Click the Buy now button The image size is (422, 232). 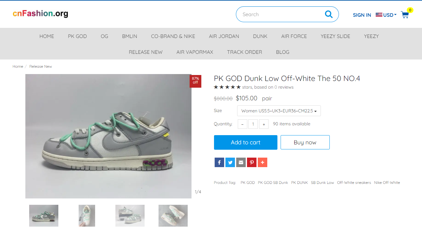pyautogui.click(x=305, y=142)
